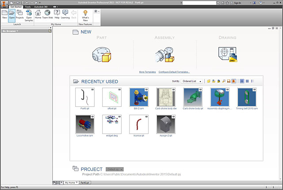Click the cascade windows icon in bottom tab bar
Screen dimensions: 283x190
[54, 183]
